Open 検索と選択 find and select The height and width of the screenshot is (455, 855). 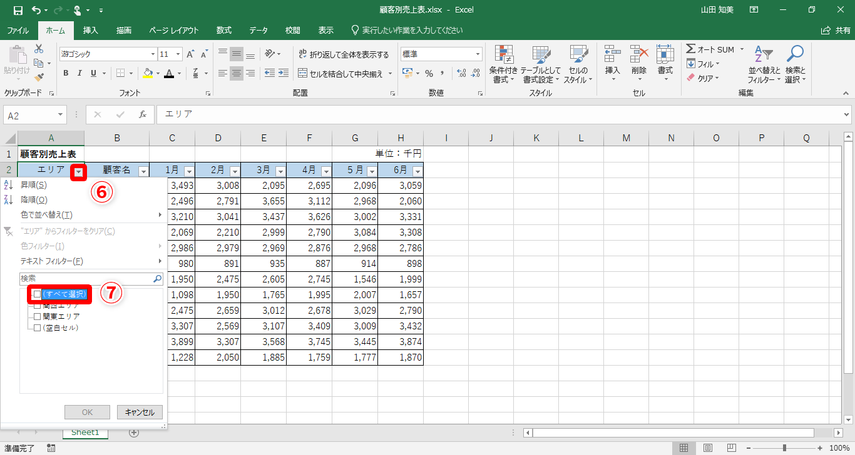pyautogui.click(x=796, y=64)
